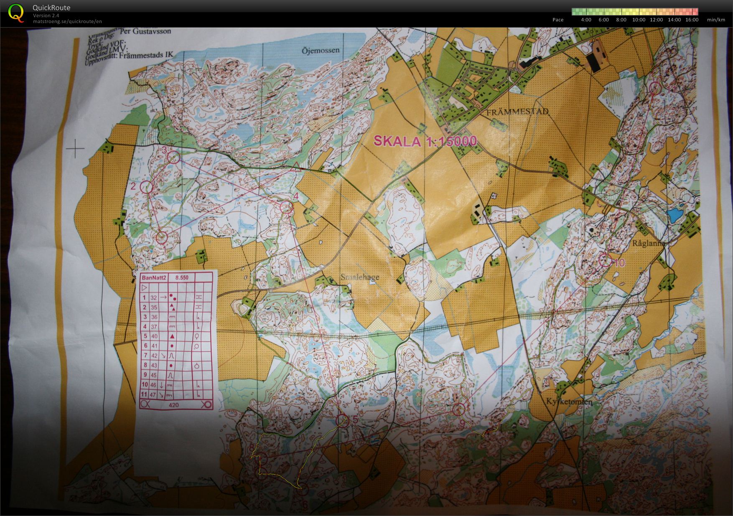The width and height of the screenshot is (733, 516).
Task: Click the Råglanna place name
Action: [648, 243]
